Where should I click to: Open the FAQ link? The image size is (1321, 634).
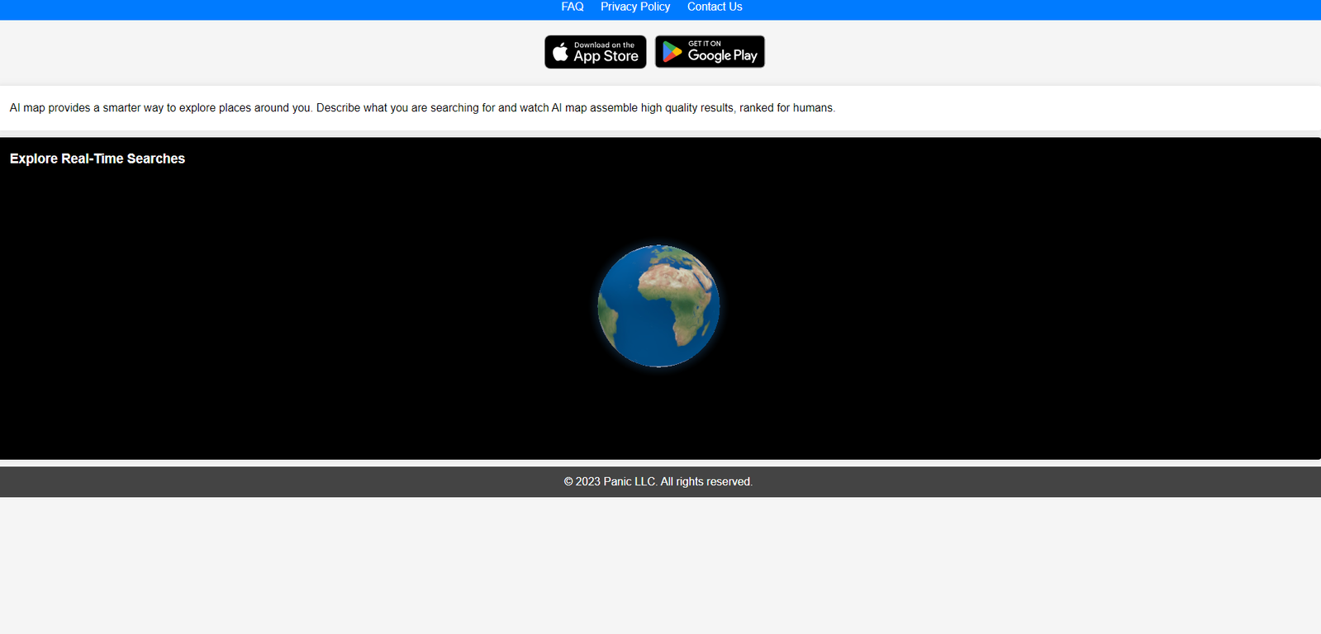pos(573,7)
